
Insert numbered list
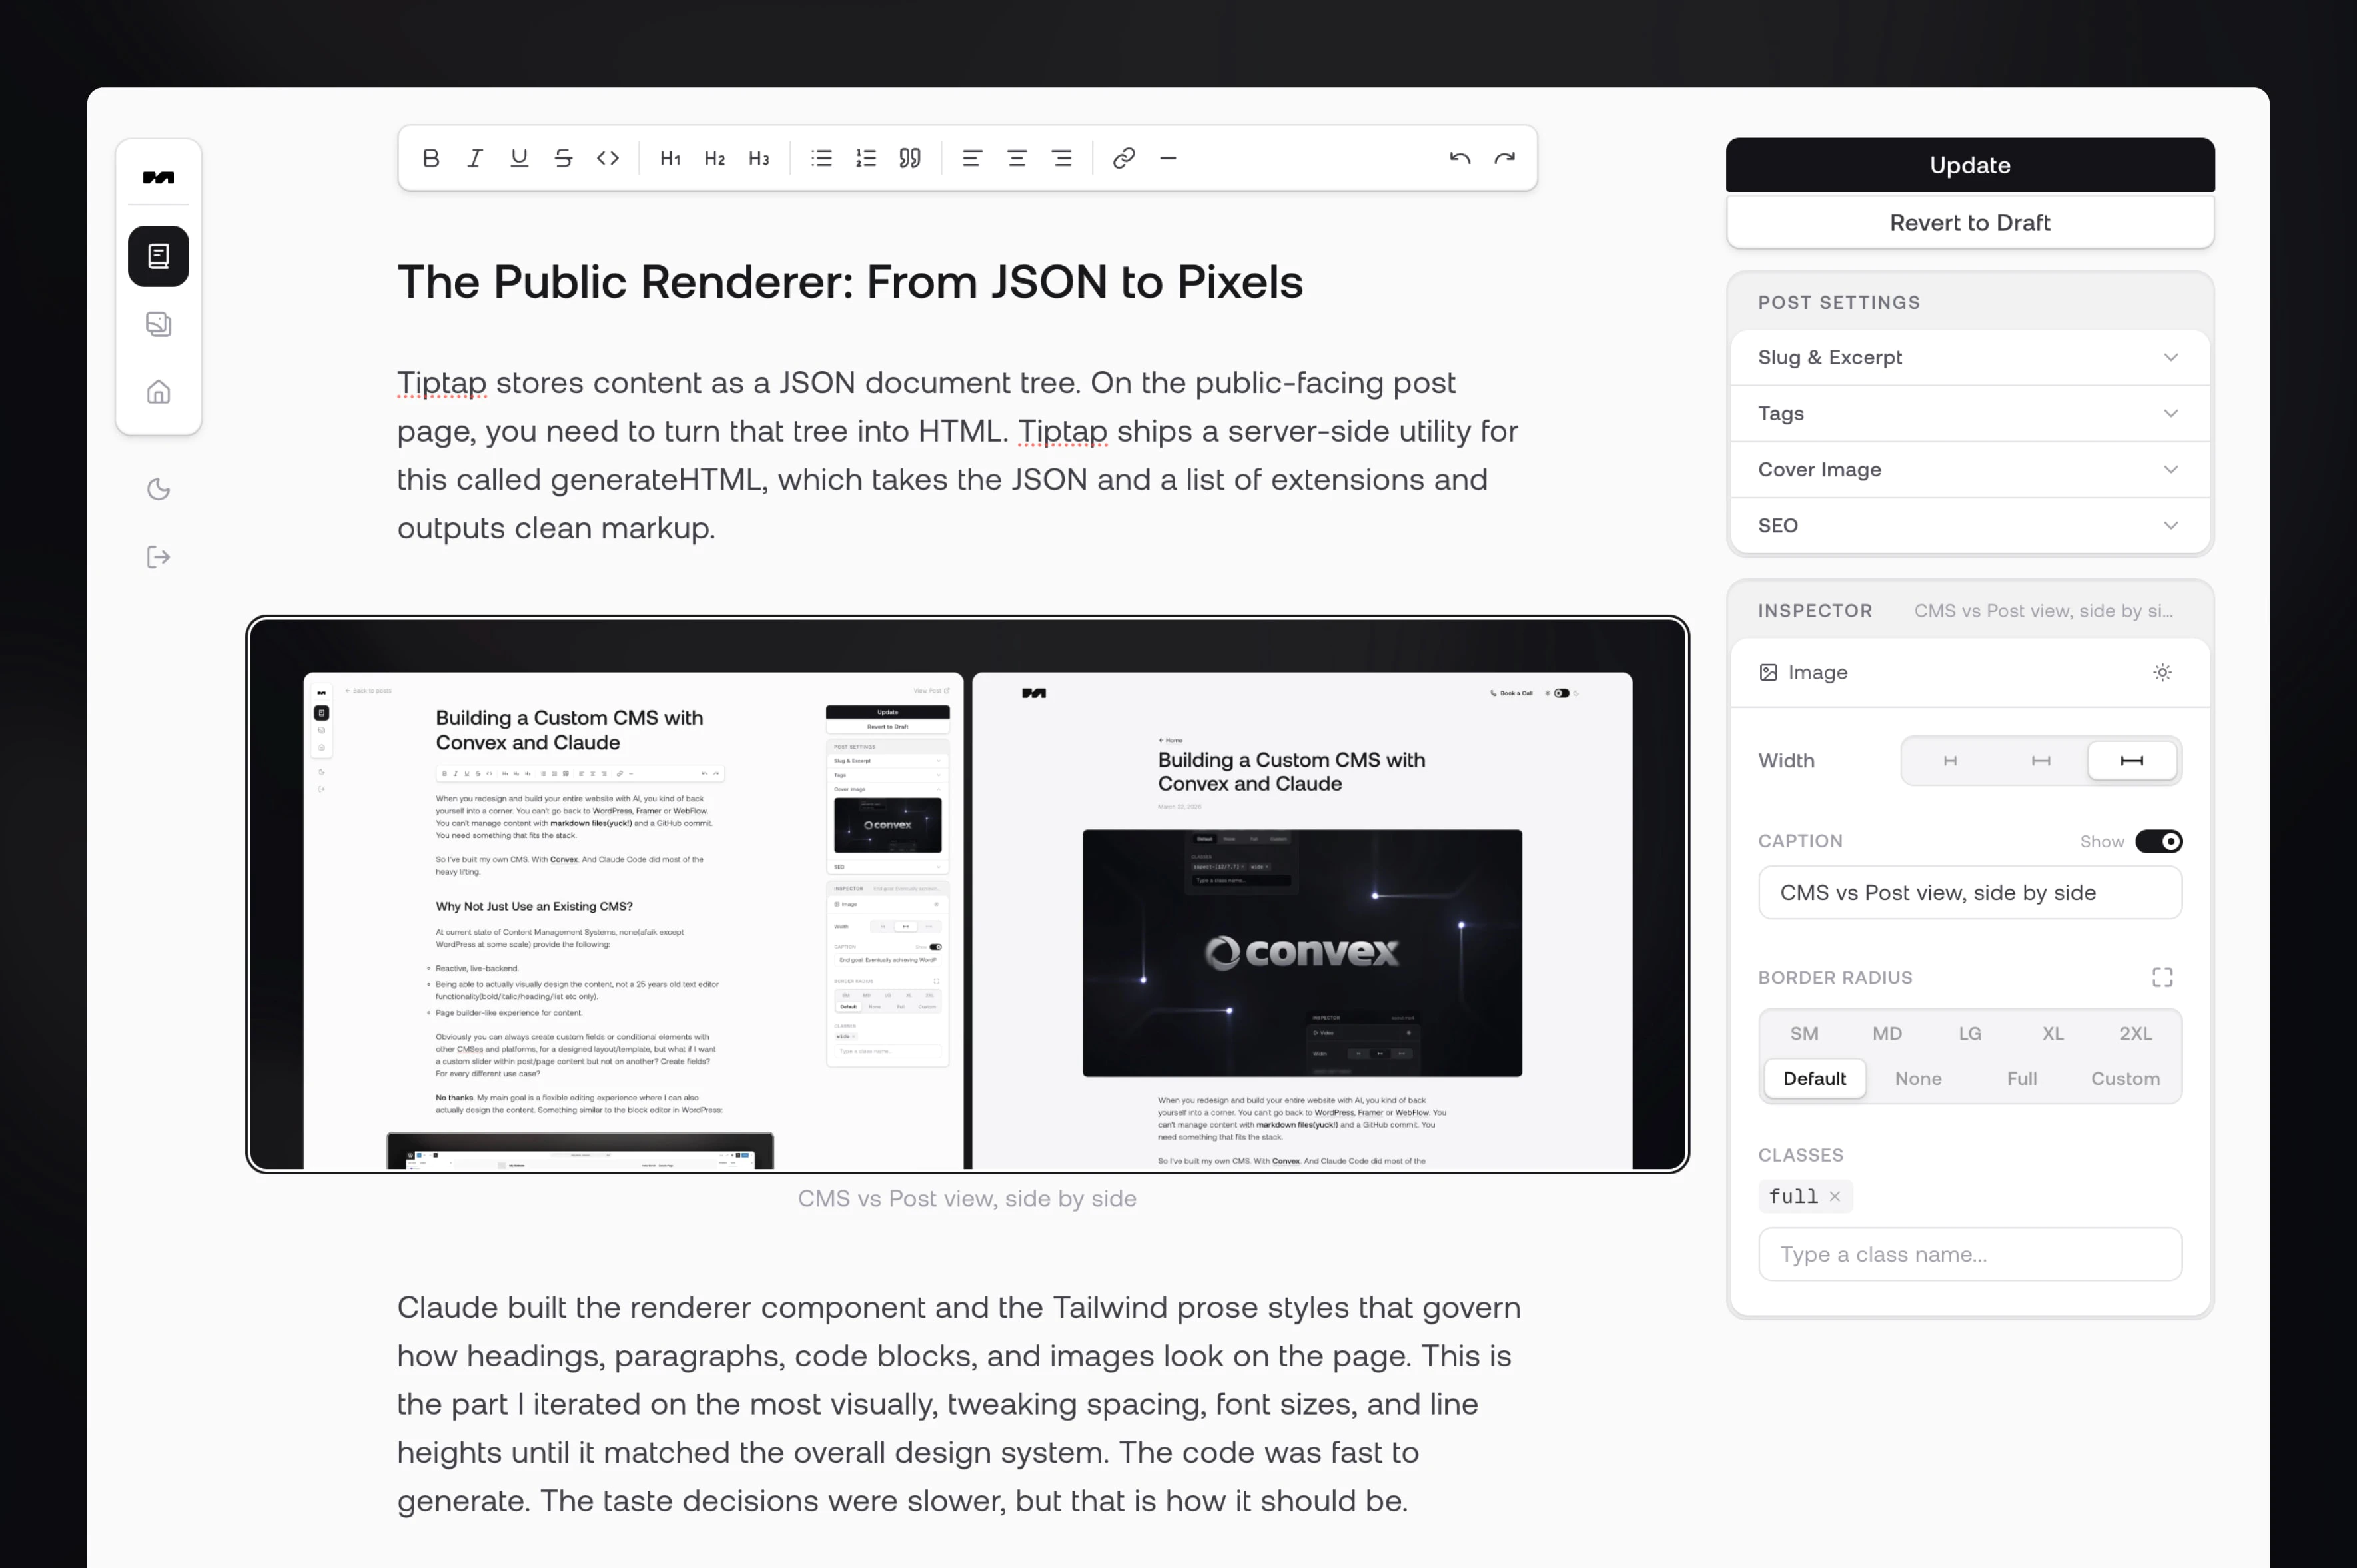[x=865, y=158]
